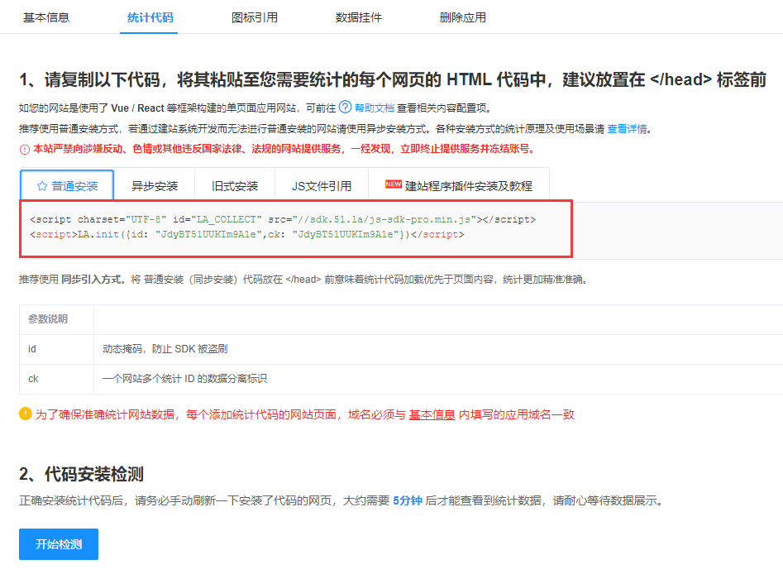Open the JS文件引用 installation tab
The height and width of the screenshot is (579, 783).
[x=324, y=185]
